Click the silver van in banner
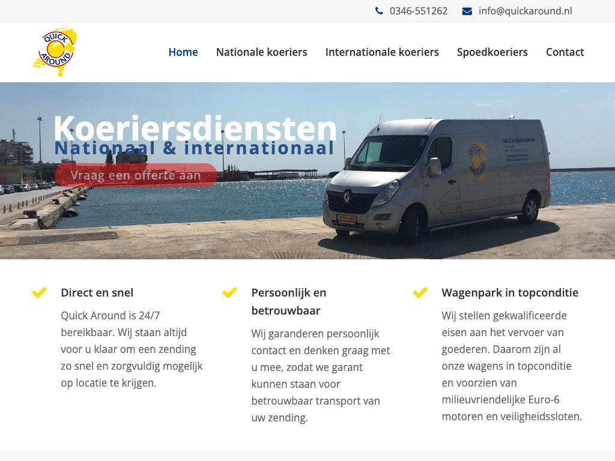The height and width of the screenshot is (461, 615). tap(437, 179)
